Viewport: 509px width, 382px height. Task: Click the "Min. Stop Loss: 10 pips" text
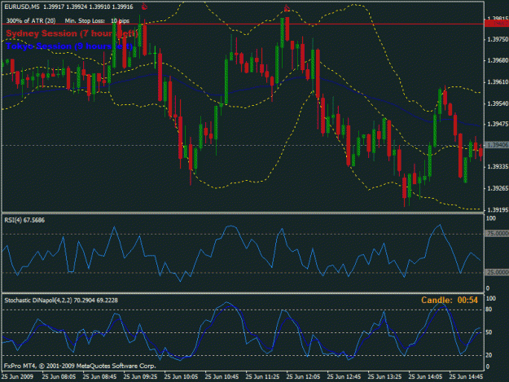[97, 21]
